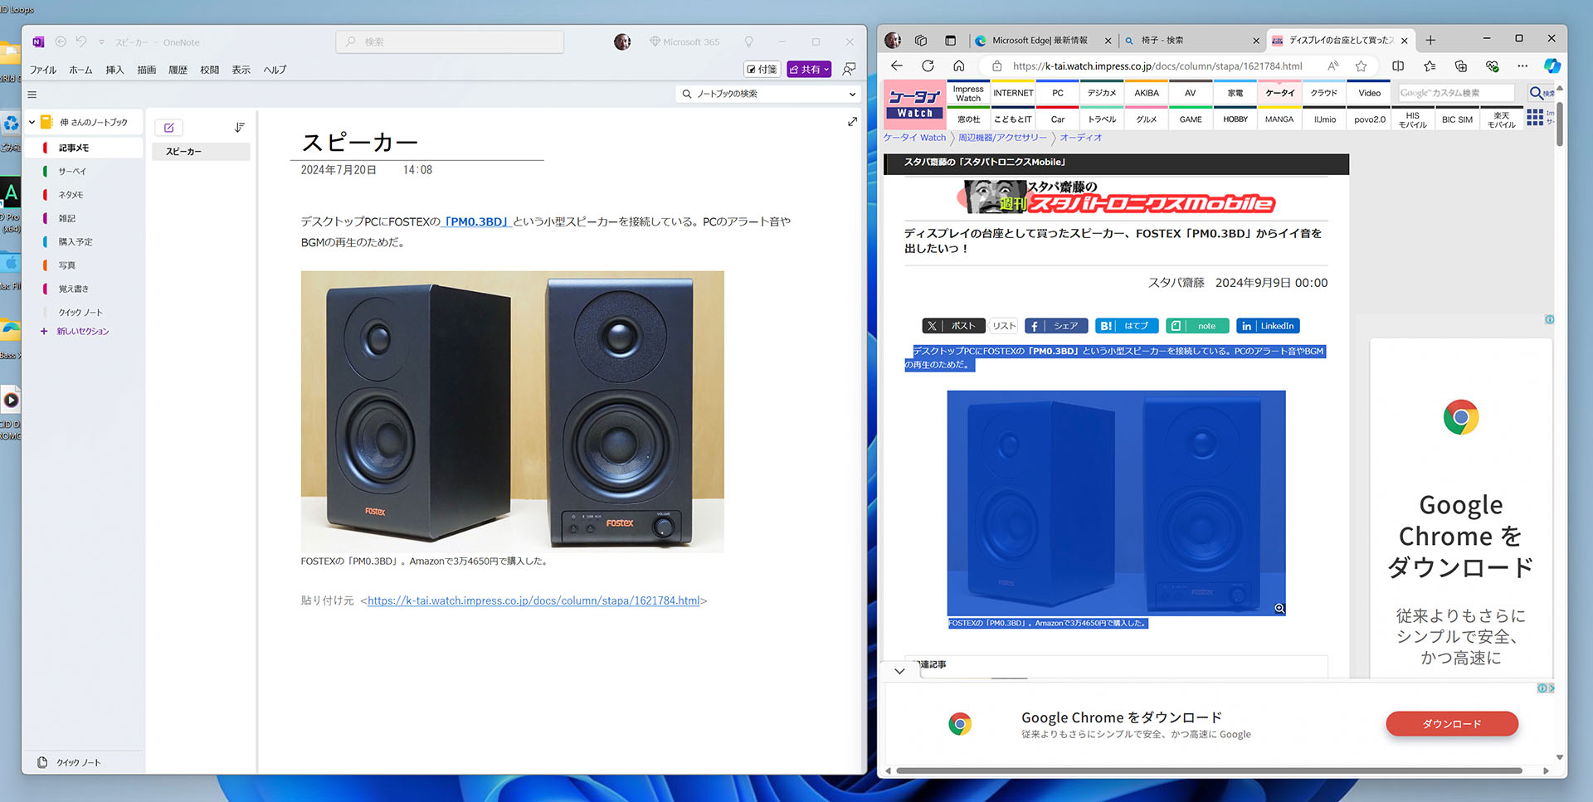
Task: Select the ケータイ category in site navigation
Action: click(x=1279, y=93)
